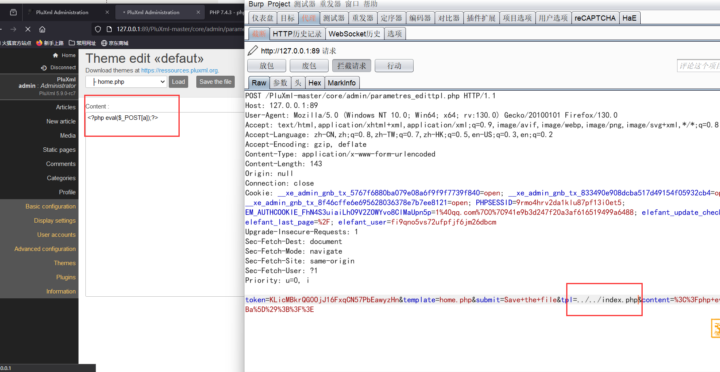720x372 pixels.
Task: Click in the Content textarea with PHP code
Action: pos(164,204)
